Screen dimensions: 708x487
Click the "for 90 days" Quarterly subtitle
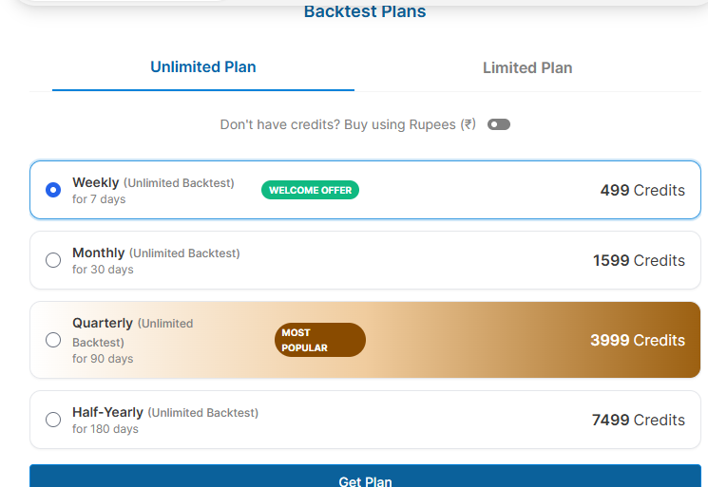click(103, 359)
